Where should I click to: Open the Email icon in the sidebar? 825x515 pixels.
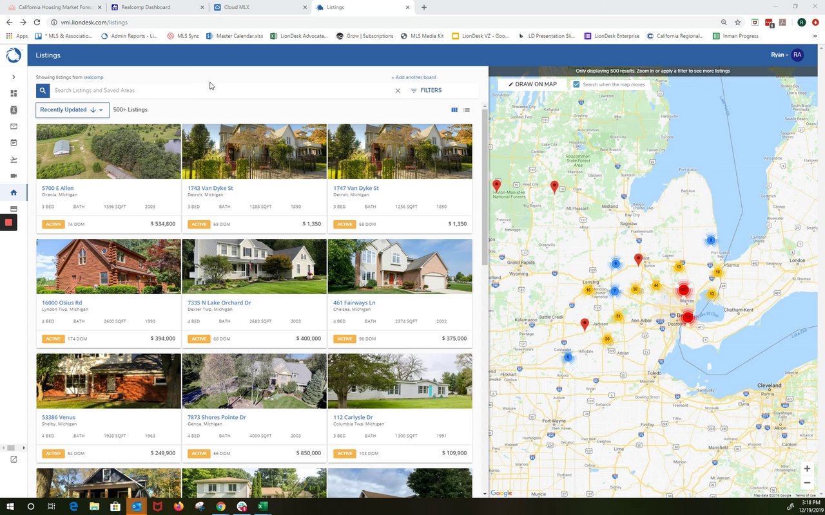coord(14,126)
